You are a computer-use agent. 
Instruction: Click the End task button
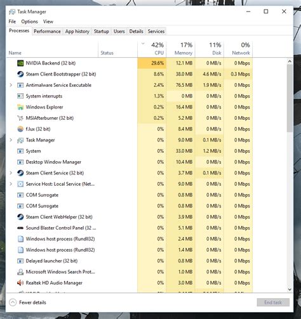273,303
